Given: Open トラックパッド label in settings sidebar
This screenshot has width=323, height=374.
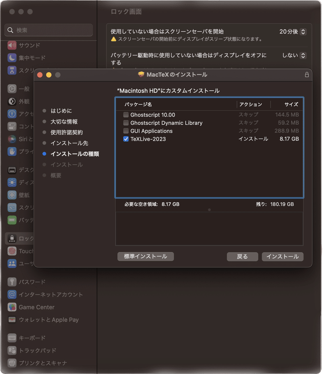Looking at the screenshot, I should click(x=38, y=351).
